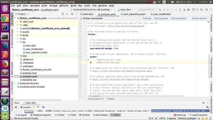The width and height of the screenshot is (213, 120).
Task: Open the Pixel 4 API 24 dropdown
Action: (x=146, y=10)
